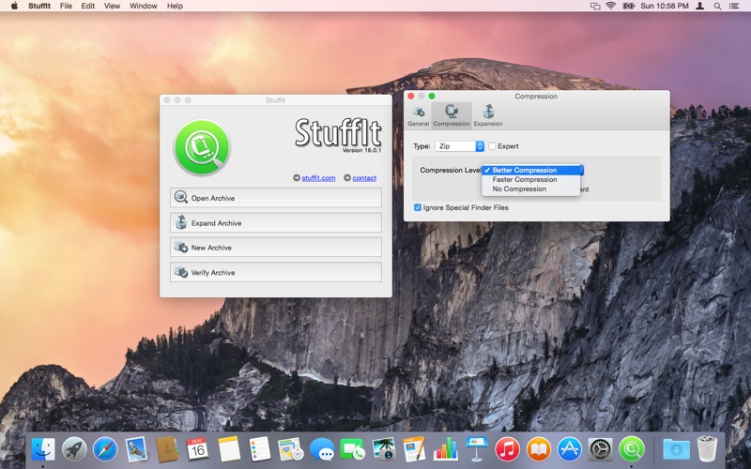This screenshot has height=469, width=751.
Task: Click the Wi-Fi status icon
Action: [x=611, y=6]
